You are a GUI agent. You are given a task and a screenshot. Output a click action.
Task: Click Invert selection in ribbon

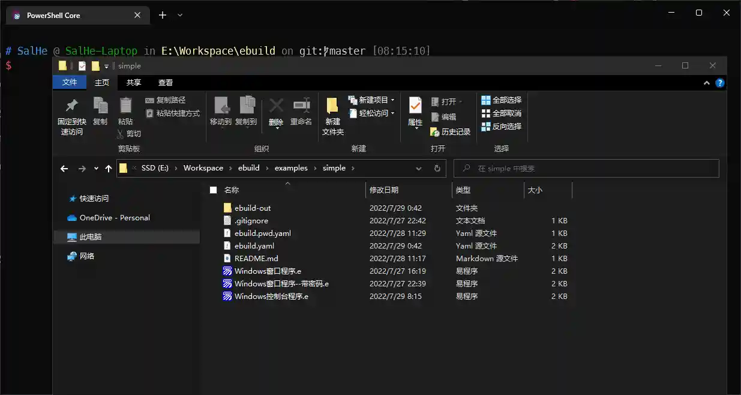(502, 127)
